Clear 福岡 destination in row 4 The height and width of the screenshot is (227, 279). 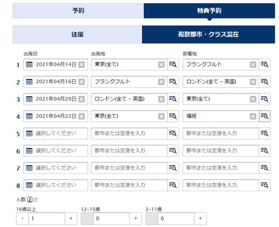253,116
